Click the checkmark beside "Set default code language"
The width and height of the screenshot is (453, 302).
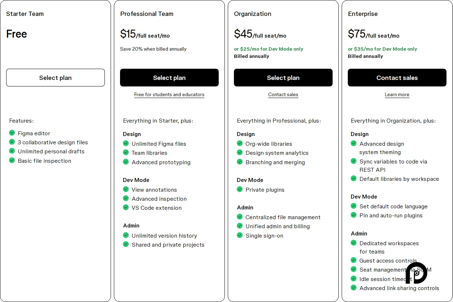(354, 206)
